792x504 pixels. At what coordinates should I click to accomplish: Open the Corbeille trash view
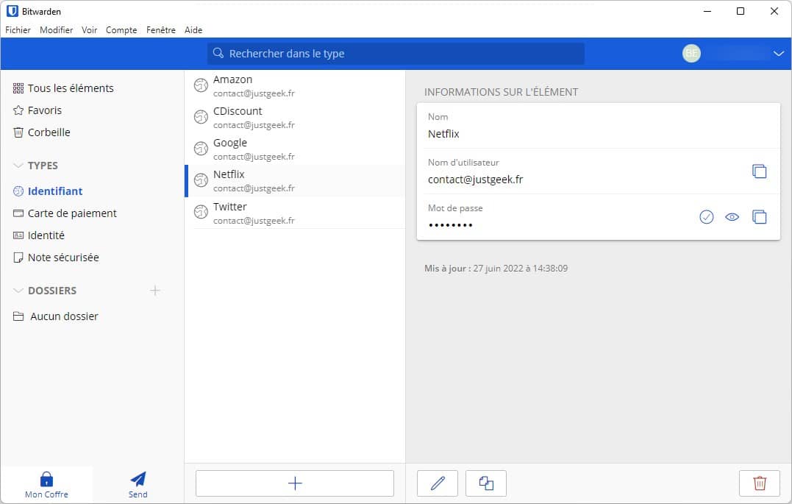pos(41,132)
